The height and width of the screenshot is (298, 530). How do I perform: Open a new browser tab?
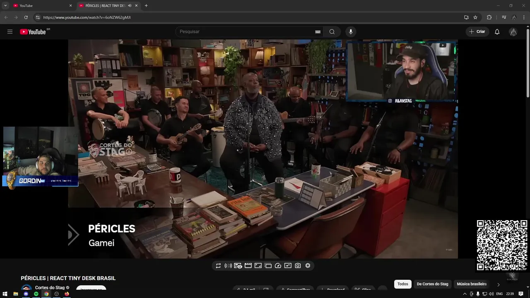point(146,5)
